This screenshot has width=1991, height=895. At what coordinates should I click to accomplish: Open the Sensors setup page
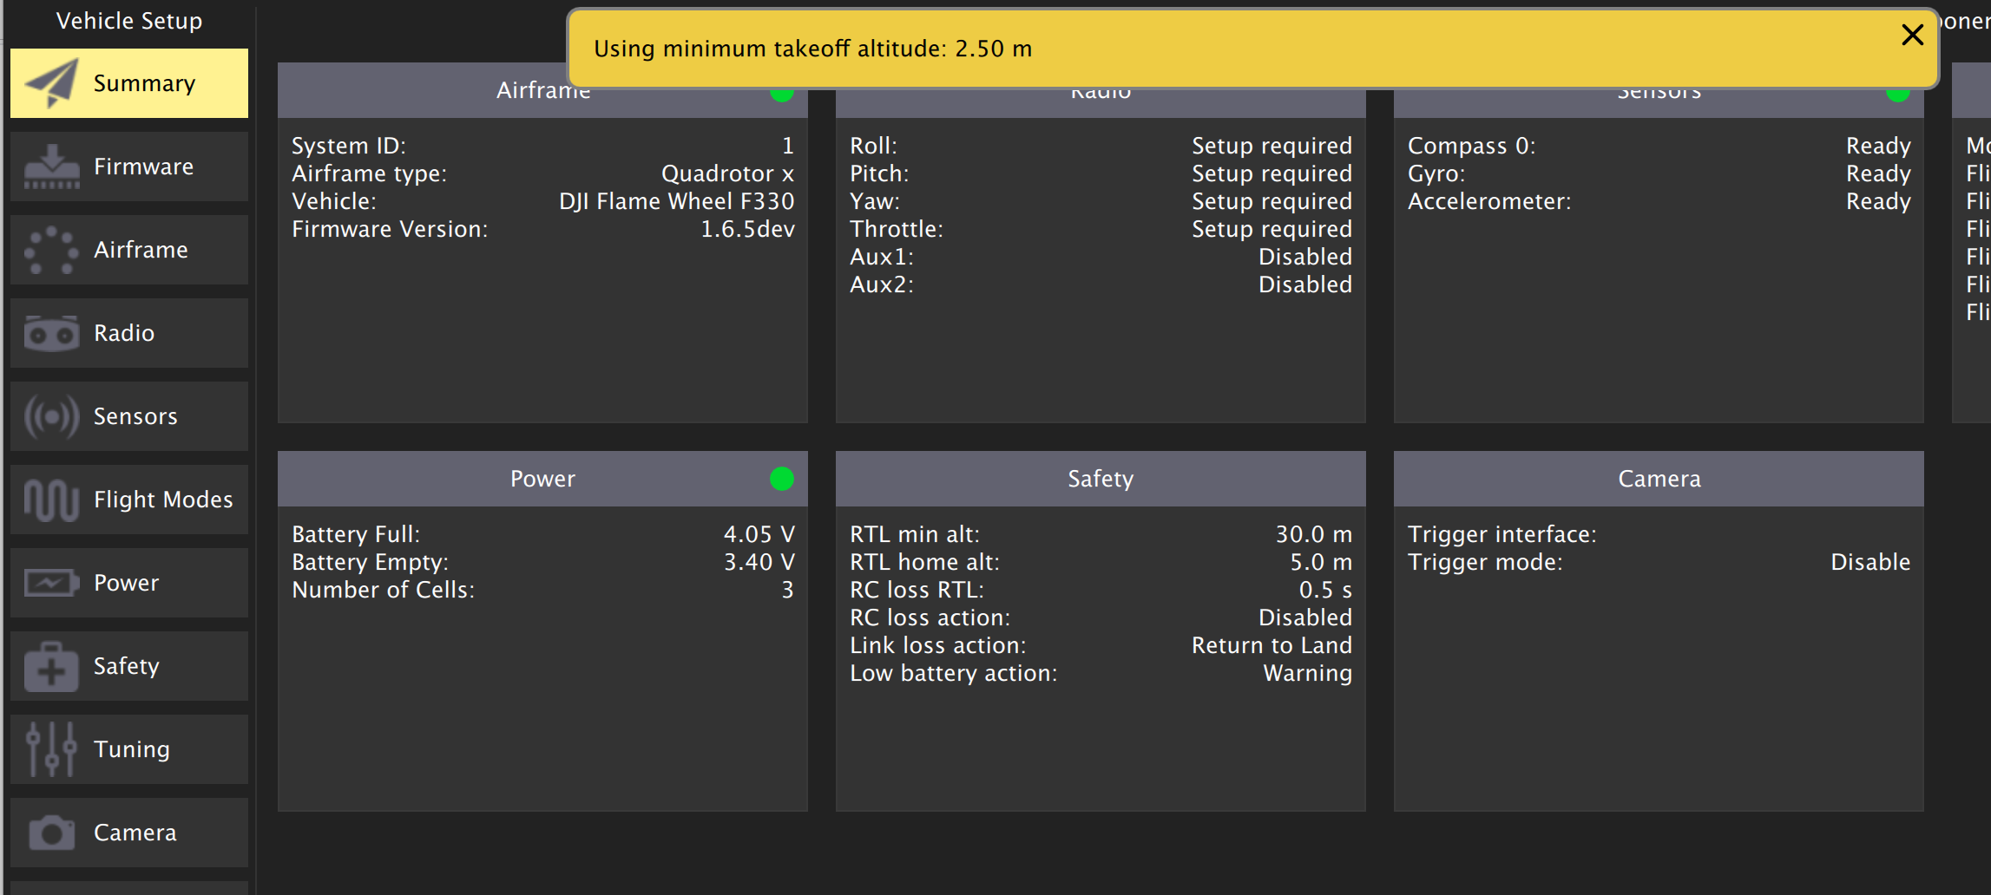[129, 416]
